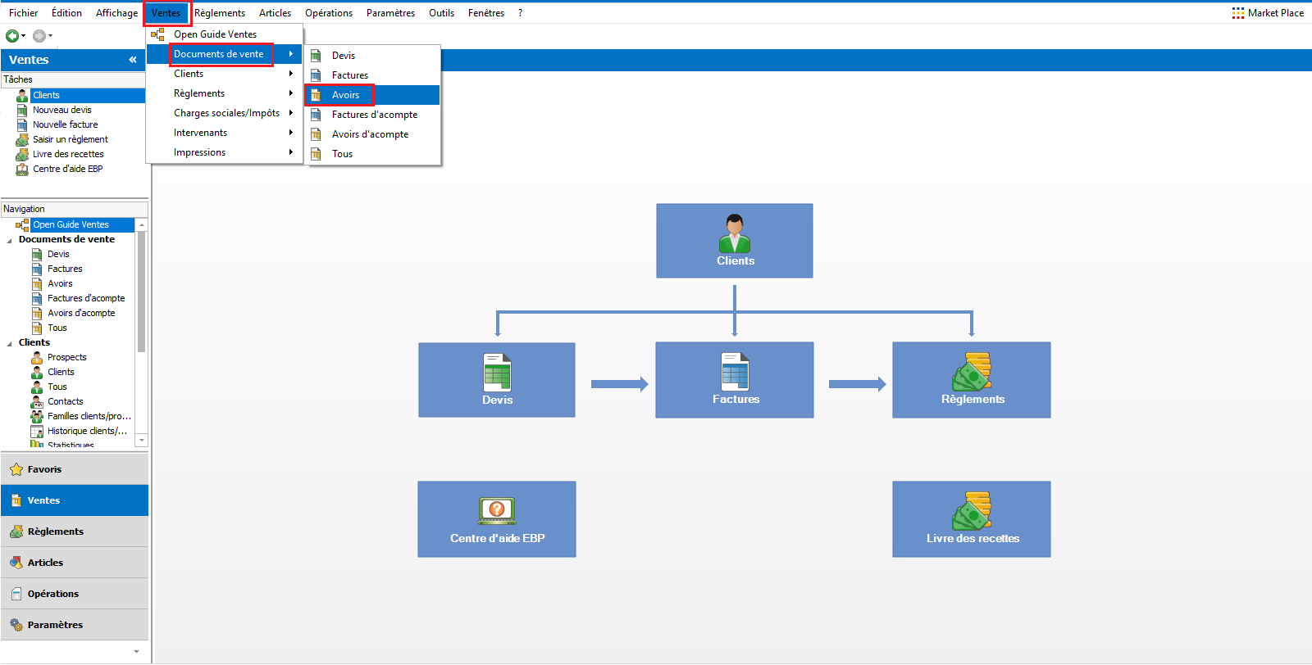Screen dimensions: 1312x665
Task: Click the Factures tile in the guide
Action: pyautogui.click(x=735, y=380)
